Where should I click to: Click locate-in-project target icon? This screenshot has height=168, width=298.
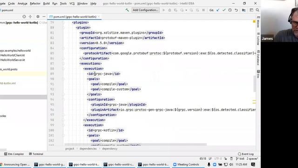[x=24, y=17]
